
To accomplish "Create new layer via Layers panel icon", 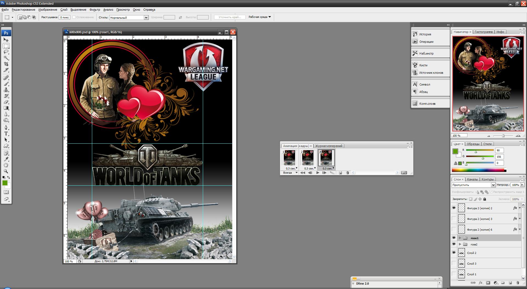I will (510, 283).
